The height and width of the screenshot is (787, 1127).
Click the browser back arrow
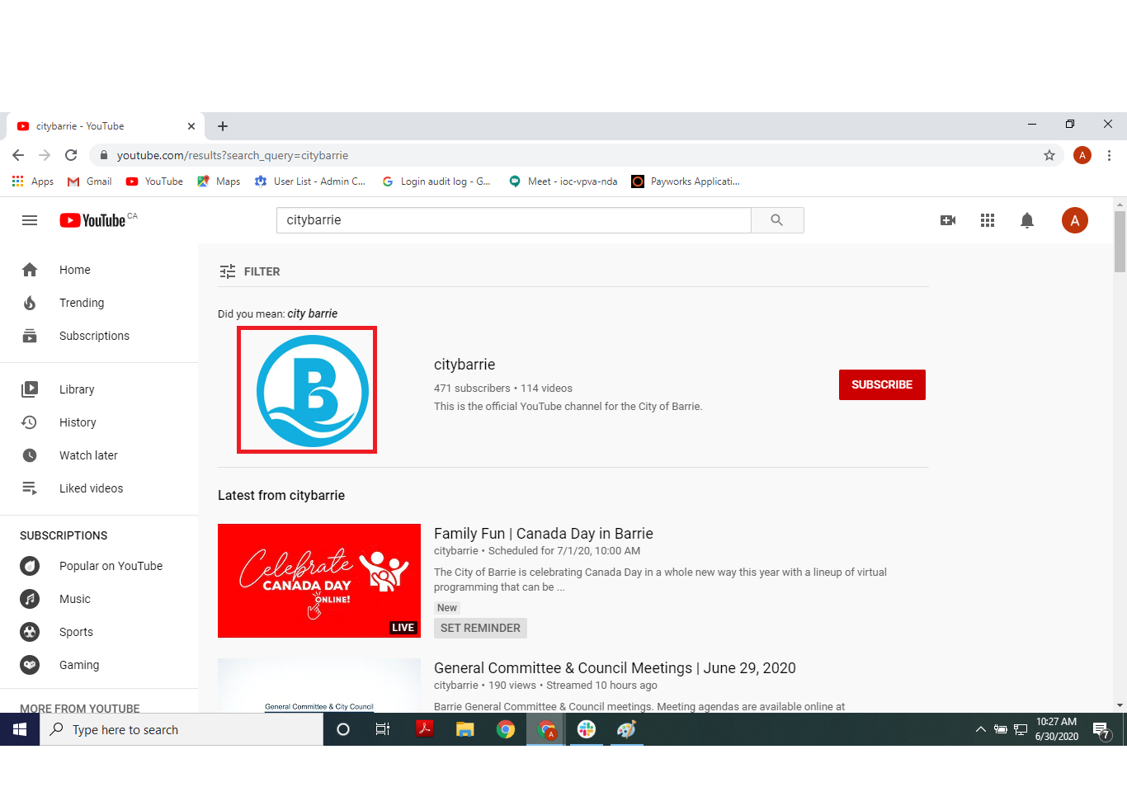coord(18,155)
